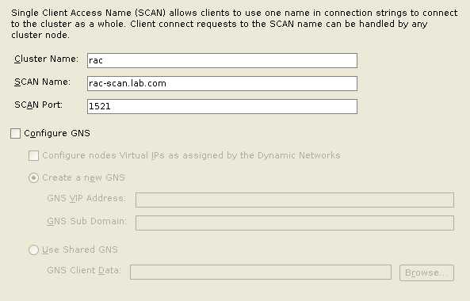Click the SCAN Name label text
The width and height of the screenshot is (470, 301).
42,82
